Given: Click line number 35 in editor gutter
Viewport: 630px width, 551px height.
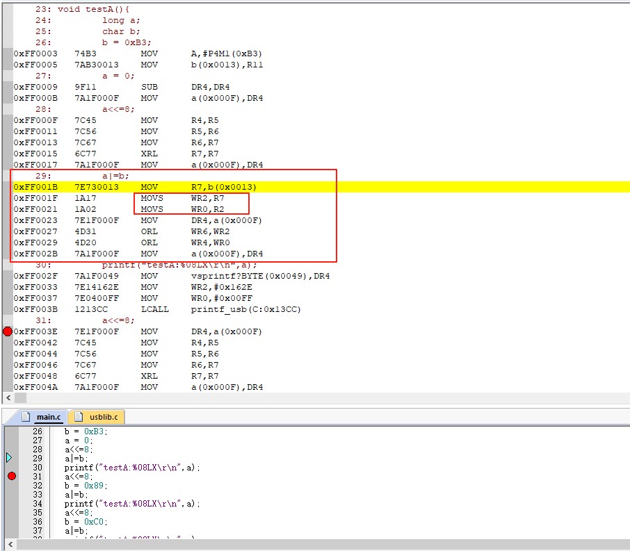Looking at the screenshot, I should tap(38, 513).
